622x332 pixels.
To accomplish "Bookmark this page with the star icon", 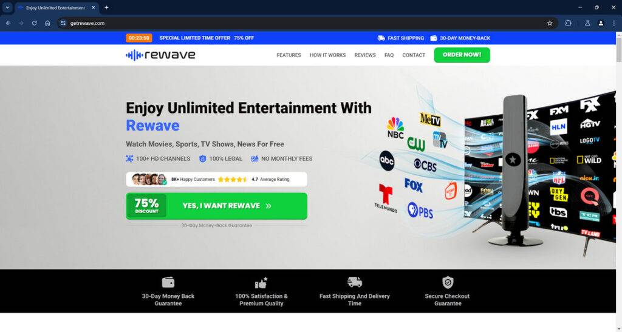I will (550, 23).
